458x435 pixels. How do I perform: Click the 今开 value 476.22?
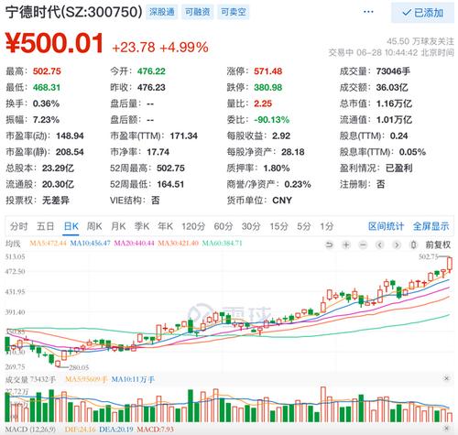[151, 71]
